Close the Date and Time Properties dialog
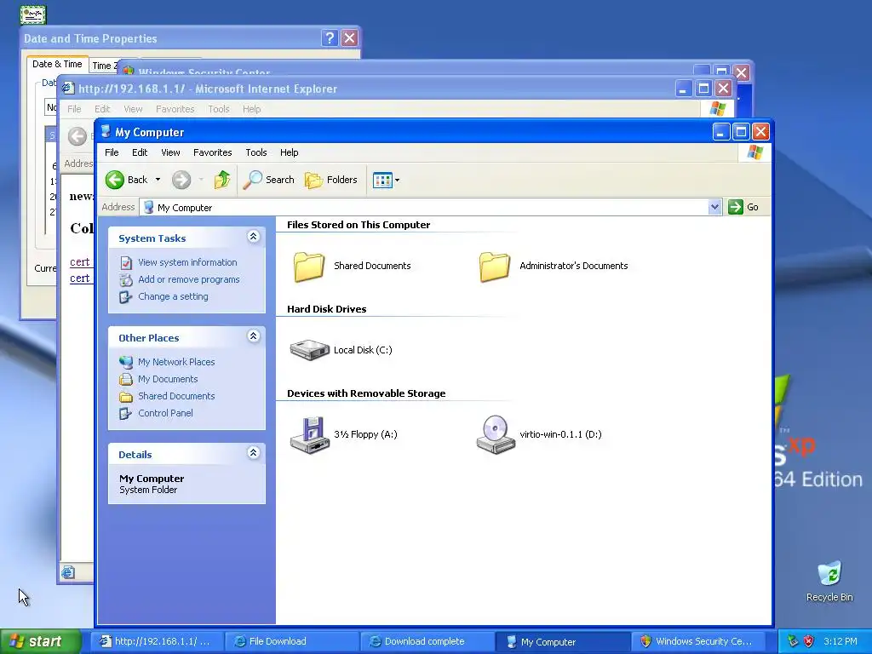Screen dimensions: 872x654 (349, 37)
